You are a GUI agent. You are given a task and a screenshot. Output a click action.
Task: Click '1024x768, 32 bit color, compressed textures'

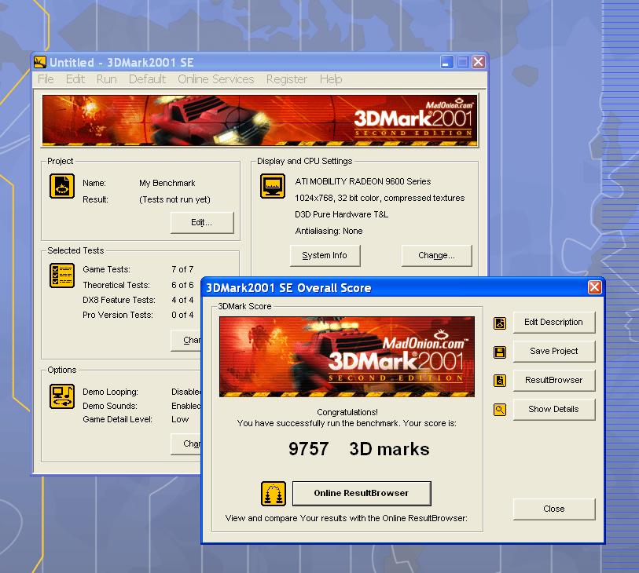380,198
